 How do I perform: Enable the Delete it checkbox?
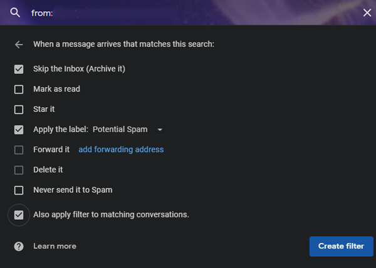click(x=19, y=170)
